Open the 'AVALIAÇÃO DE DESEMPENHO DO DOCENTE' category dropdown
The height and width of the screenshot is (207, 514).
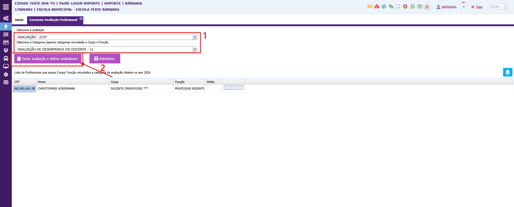[195, 49]
